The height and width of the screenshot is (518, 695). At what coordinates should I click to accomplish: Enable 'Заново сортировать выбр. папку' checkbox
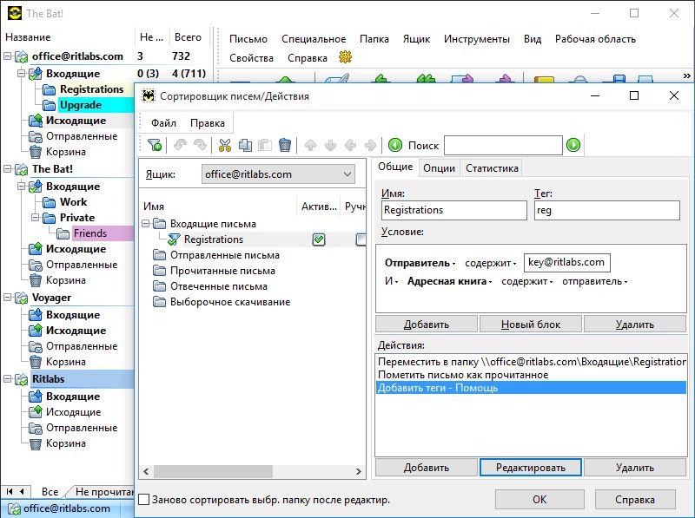[x=144, y=500]
